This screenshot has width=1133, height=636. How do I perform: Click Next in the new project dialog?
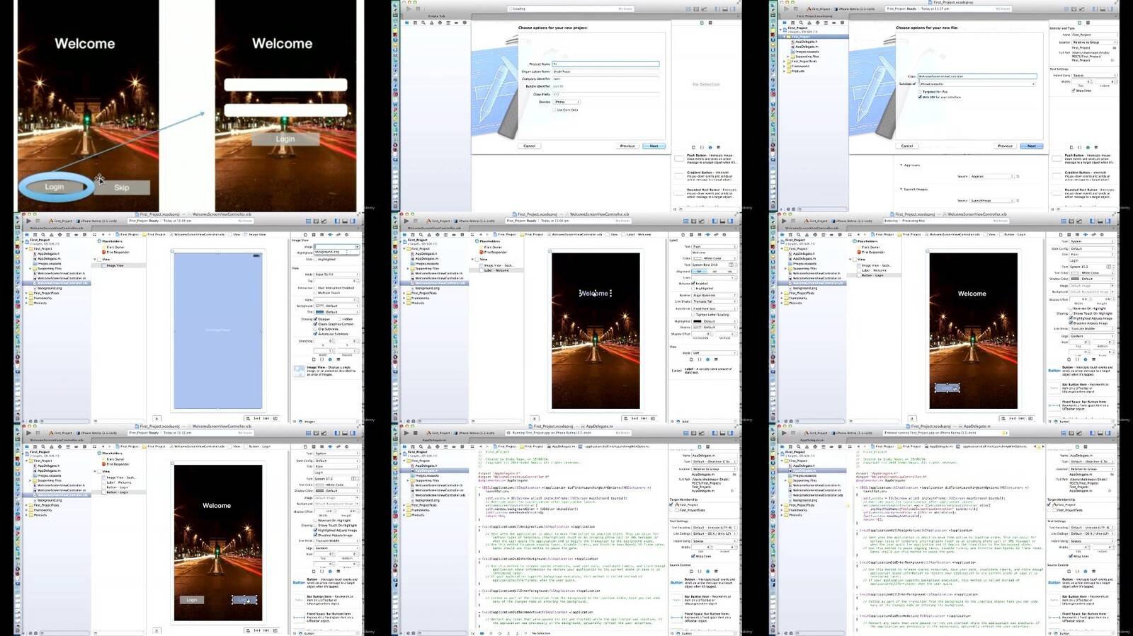[654, 146]
